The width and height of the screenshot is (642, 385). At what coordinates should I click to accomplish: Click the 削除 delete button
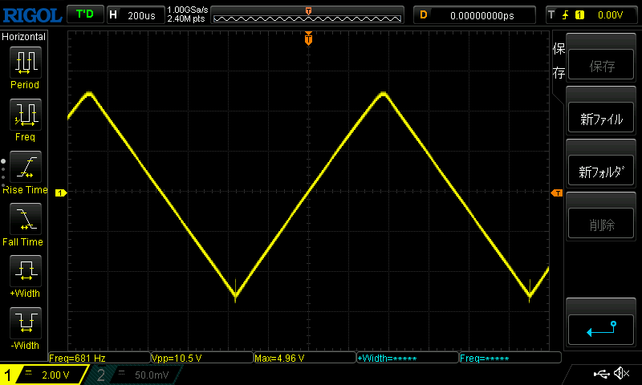click(x=600, y=223)
